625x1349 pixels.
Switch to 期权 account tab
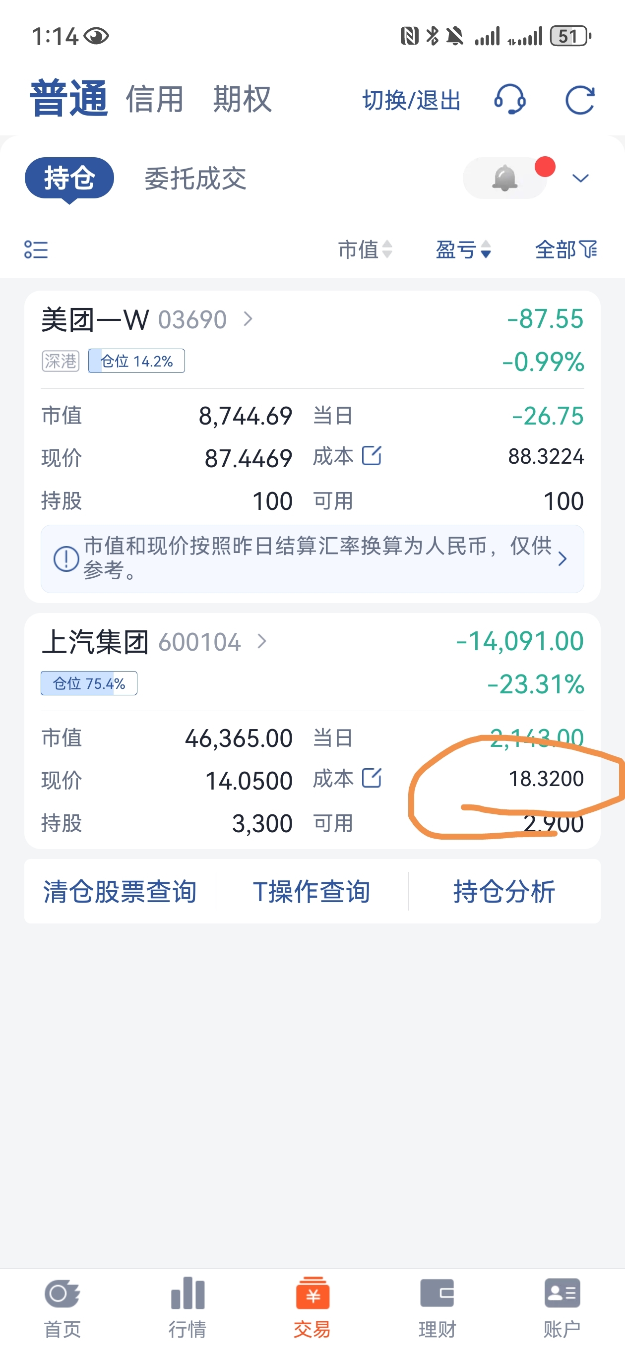tap(242, 99)
